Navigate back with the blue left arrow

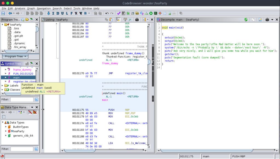pyautogui.click(x=10, y=13)
